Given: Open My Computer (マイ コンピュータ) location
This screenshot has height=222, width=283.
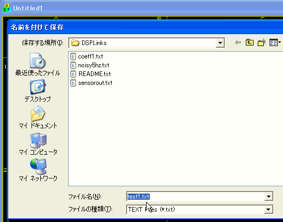Looking at the screenshot, I should tap(38, 144).
